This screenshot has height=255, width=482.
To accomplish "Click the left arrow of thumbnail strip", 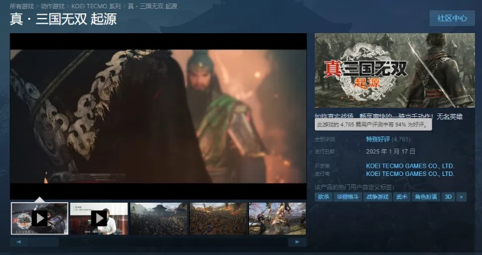I will tap(19, 242).
